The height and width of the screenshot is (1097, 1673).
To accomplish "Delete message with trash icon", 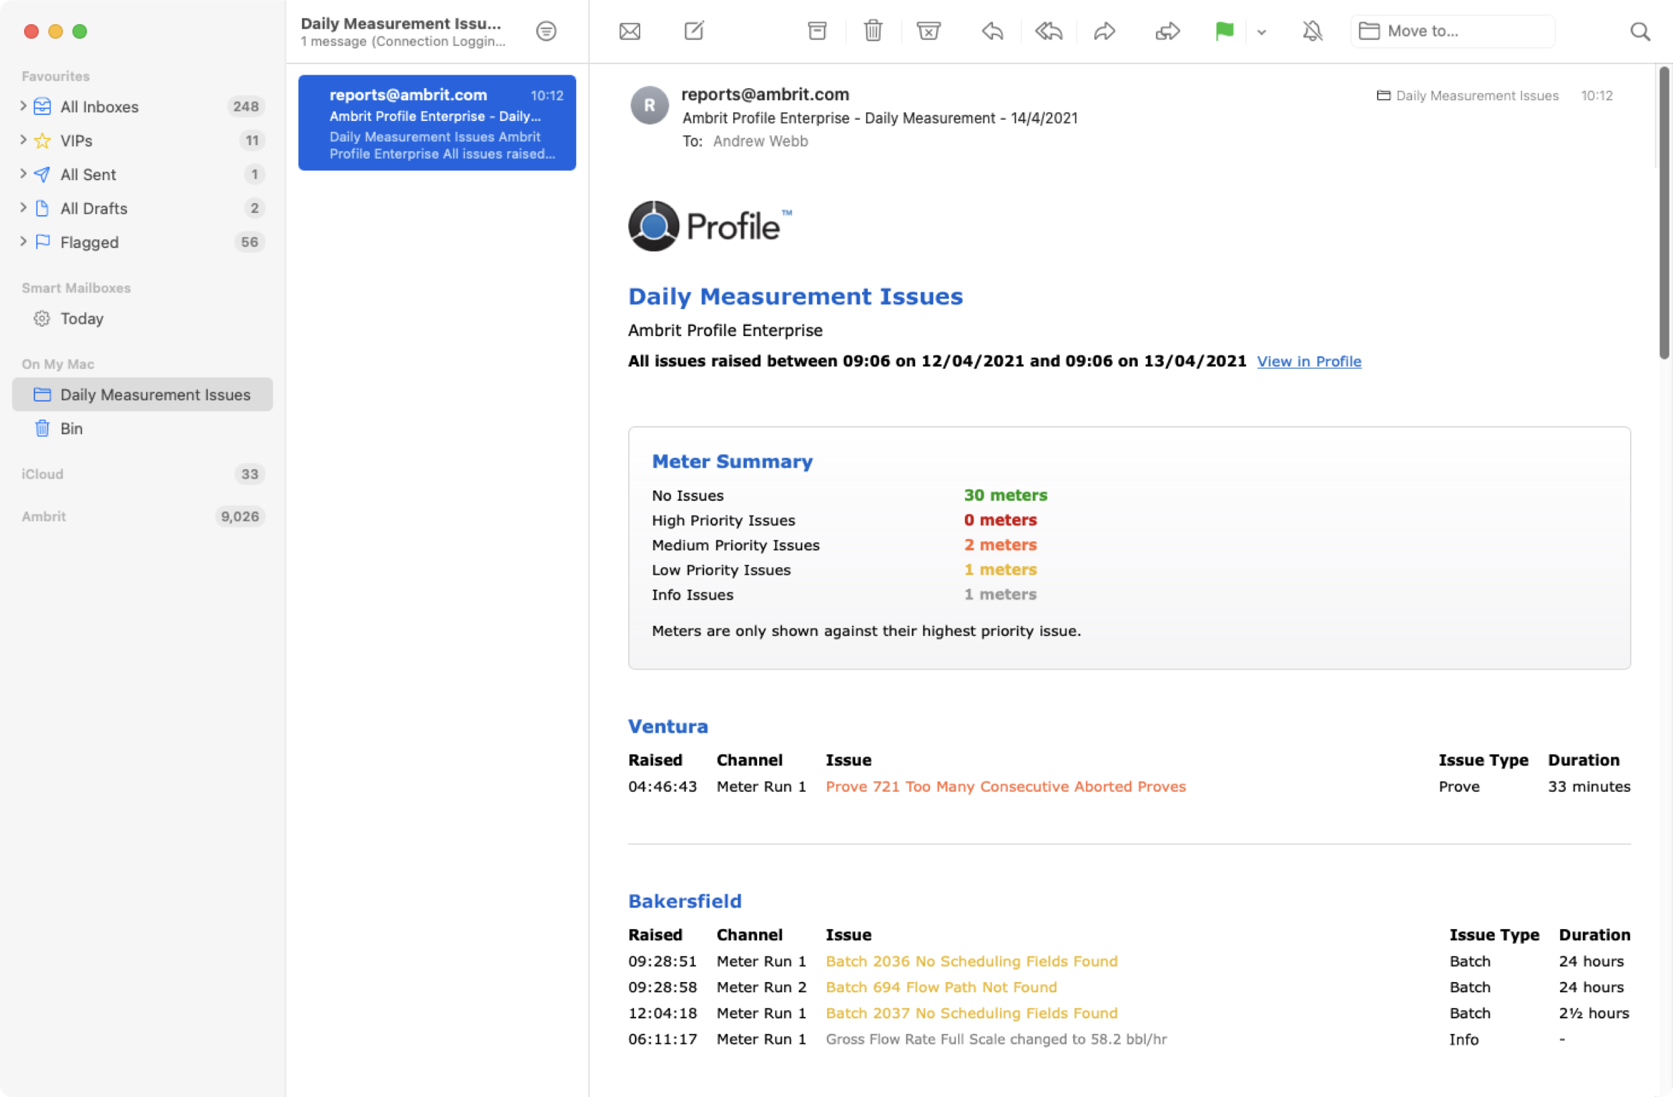I will point(873,31).
